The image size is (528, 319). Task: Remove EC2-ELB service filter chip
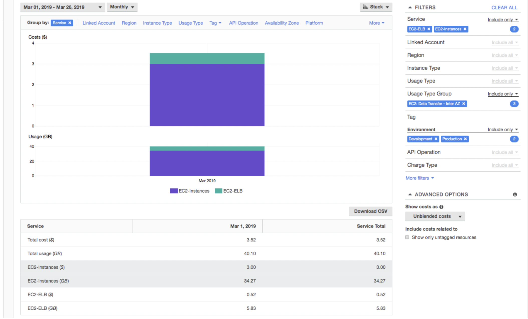(x=429, y=29)
